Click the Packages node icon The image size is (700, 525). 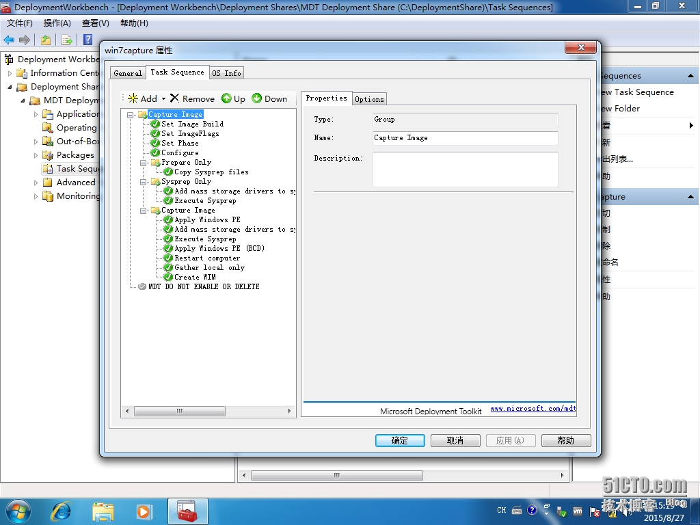[48, 155]
